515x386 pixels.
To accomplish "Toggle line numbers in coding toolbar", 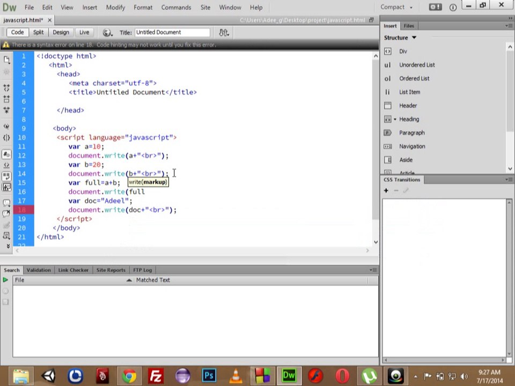I will tap(6, 154).
